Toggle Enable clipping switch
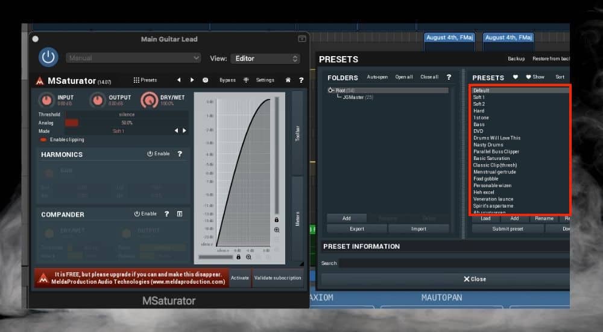This screenshot has height=332, width=603. coord(43,140)
